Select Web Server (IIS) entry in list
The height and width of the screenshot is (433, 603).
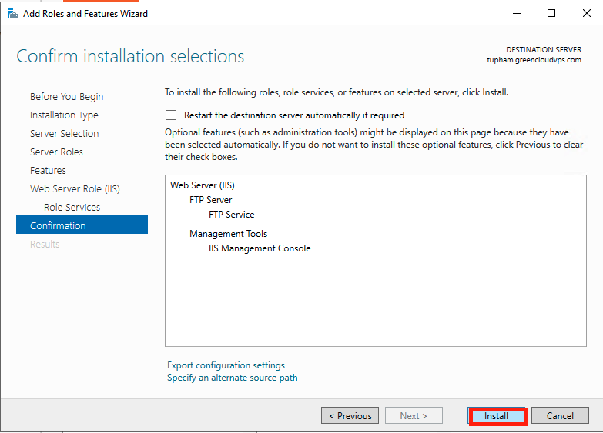(203, 185)
